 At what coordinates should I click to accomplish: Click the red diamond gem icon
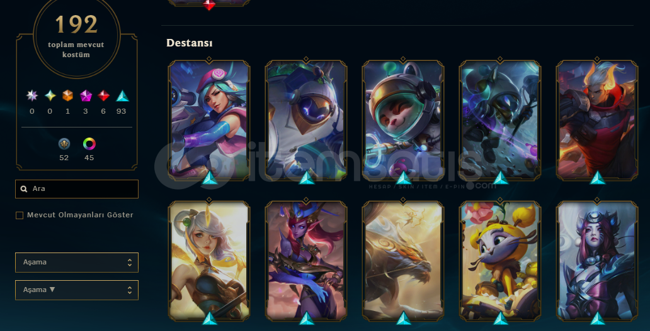(x=104, y=96)
